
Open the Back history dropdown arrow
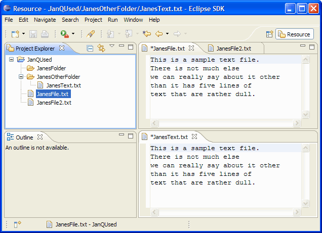pyautogui.click(x=168, y=33)
